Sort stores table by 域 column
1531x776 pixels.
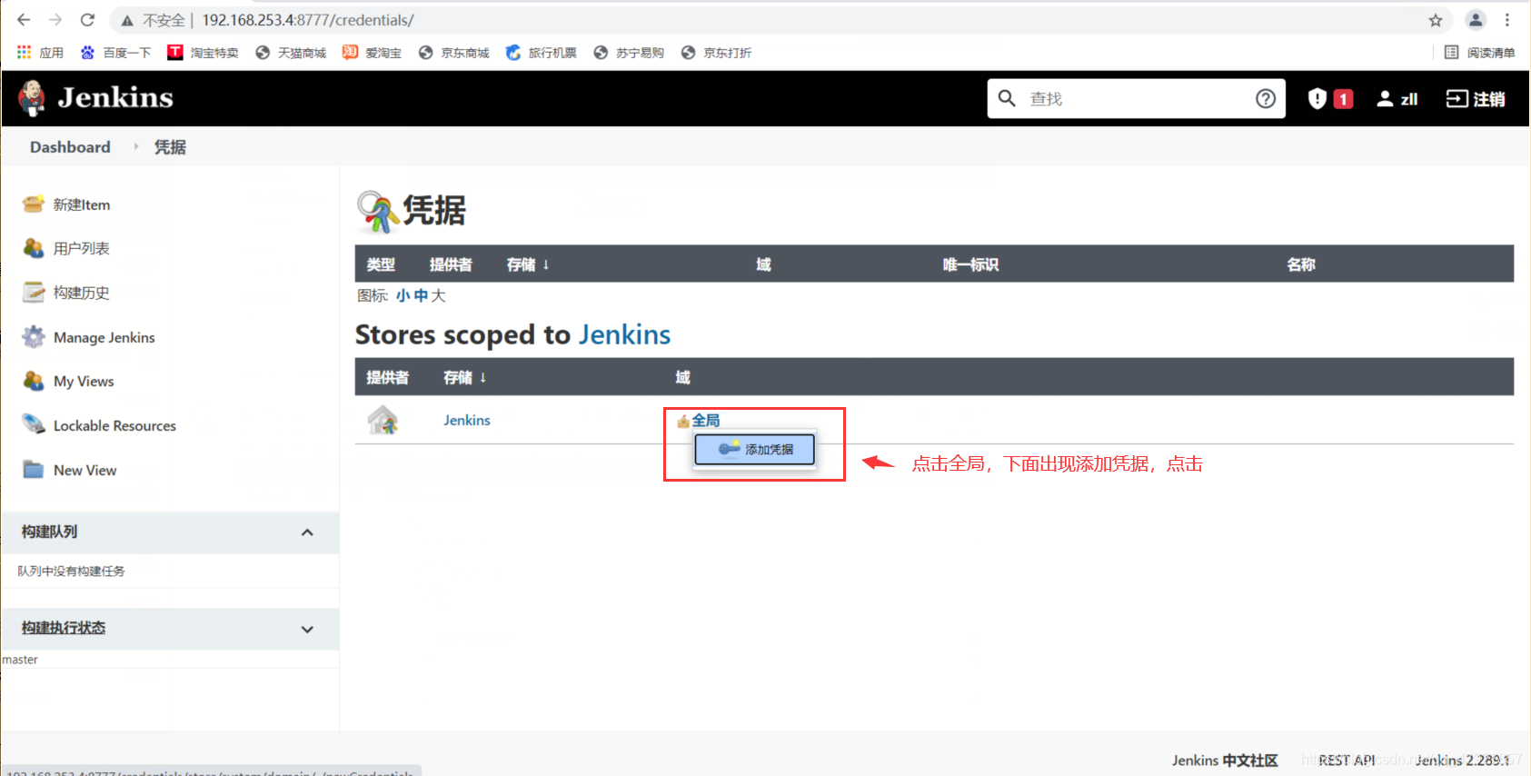point(682,377)
